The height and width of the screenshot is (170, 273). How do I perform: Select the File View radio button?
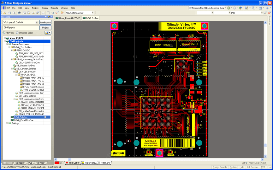(4, 33)
